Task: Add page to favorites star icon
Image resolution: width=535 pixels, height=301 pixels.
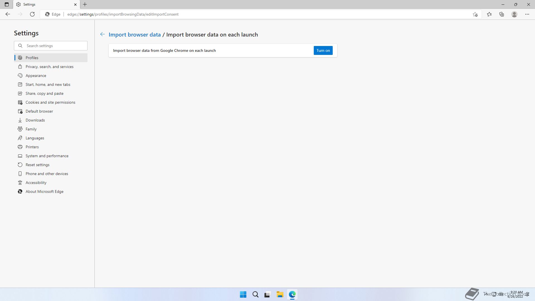Action: (x=475, y=14)
